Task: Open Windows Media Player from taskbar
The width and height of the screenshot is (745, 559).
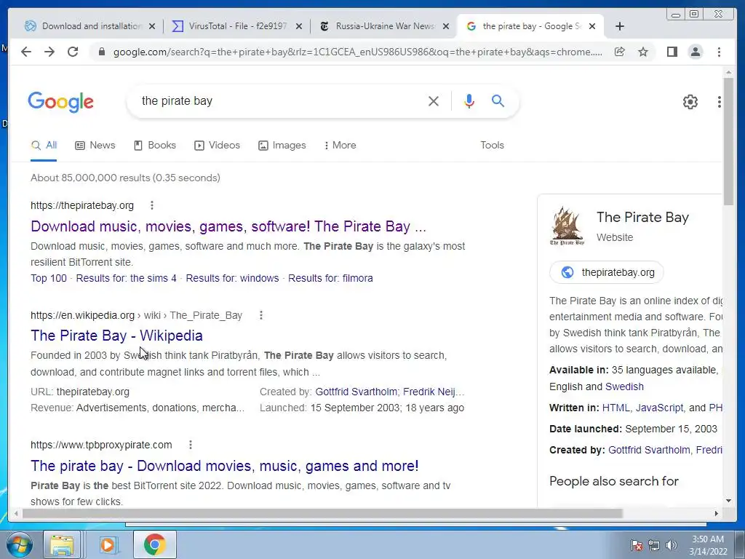Action: click(108, 544)
